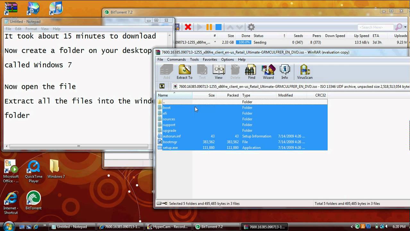Start the torrent with BitTorrent play icon

click(200, 27)
